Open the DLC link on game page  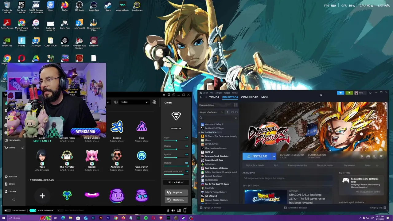click(x=276, y=165)
